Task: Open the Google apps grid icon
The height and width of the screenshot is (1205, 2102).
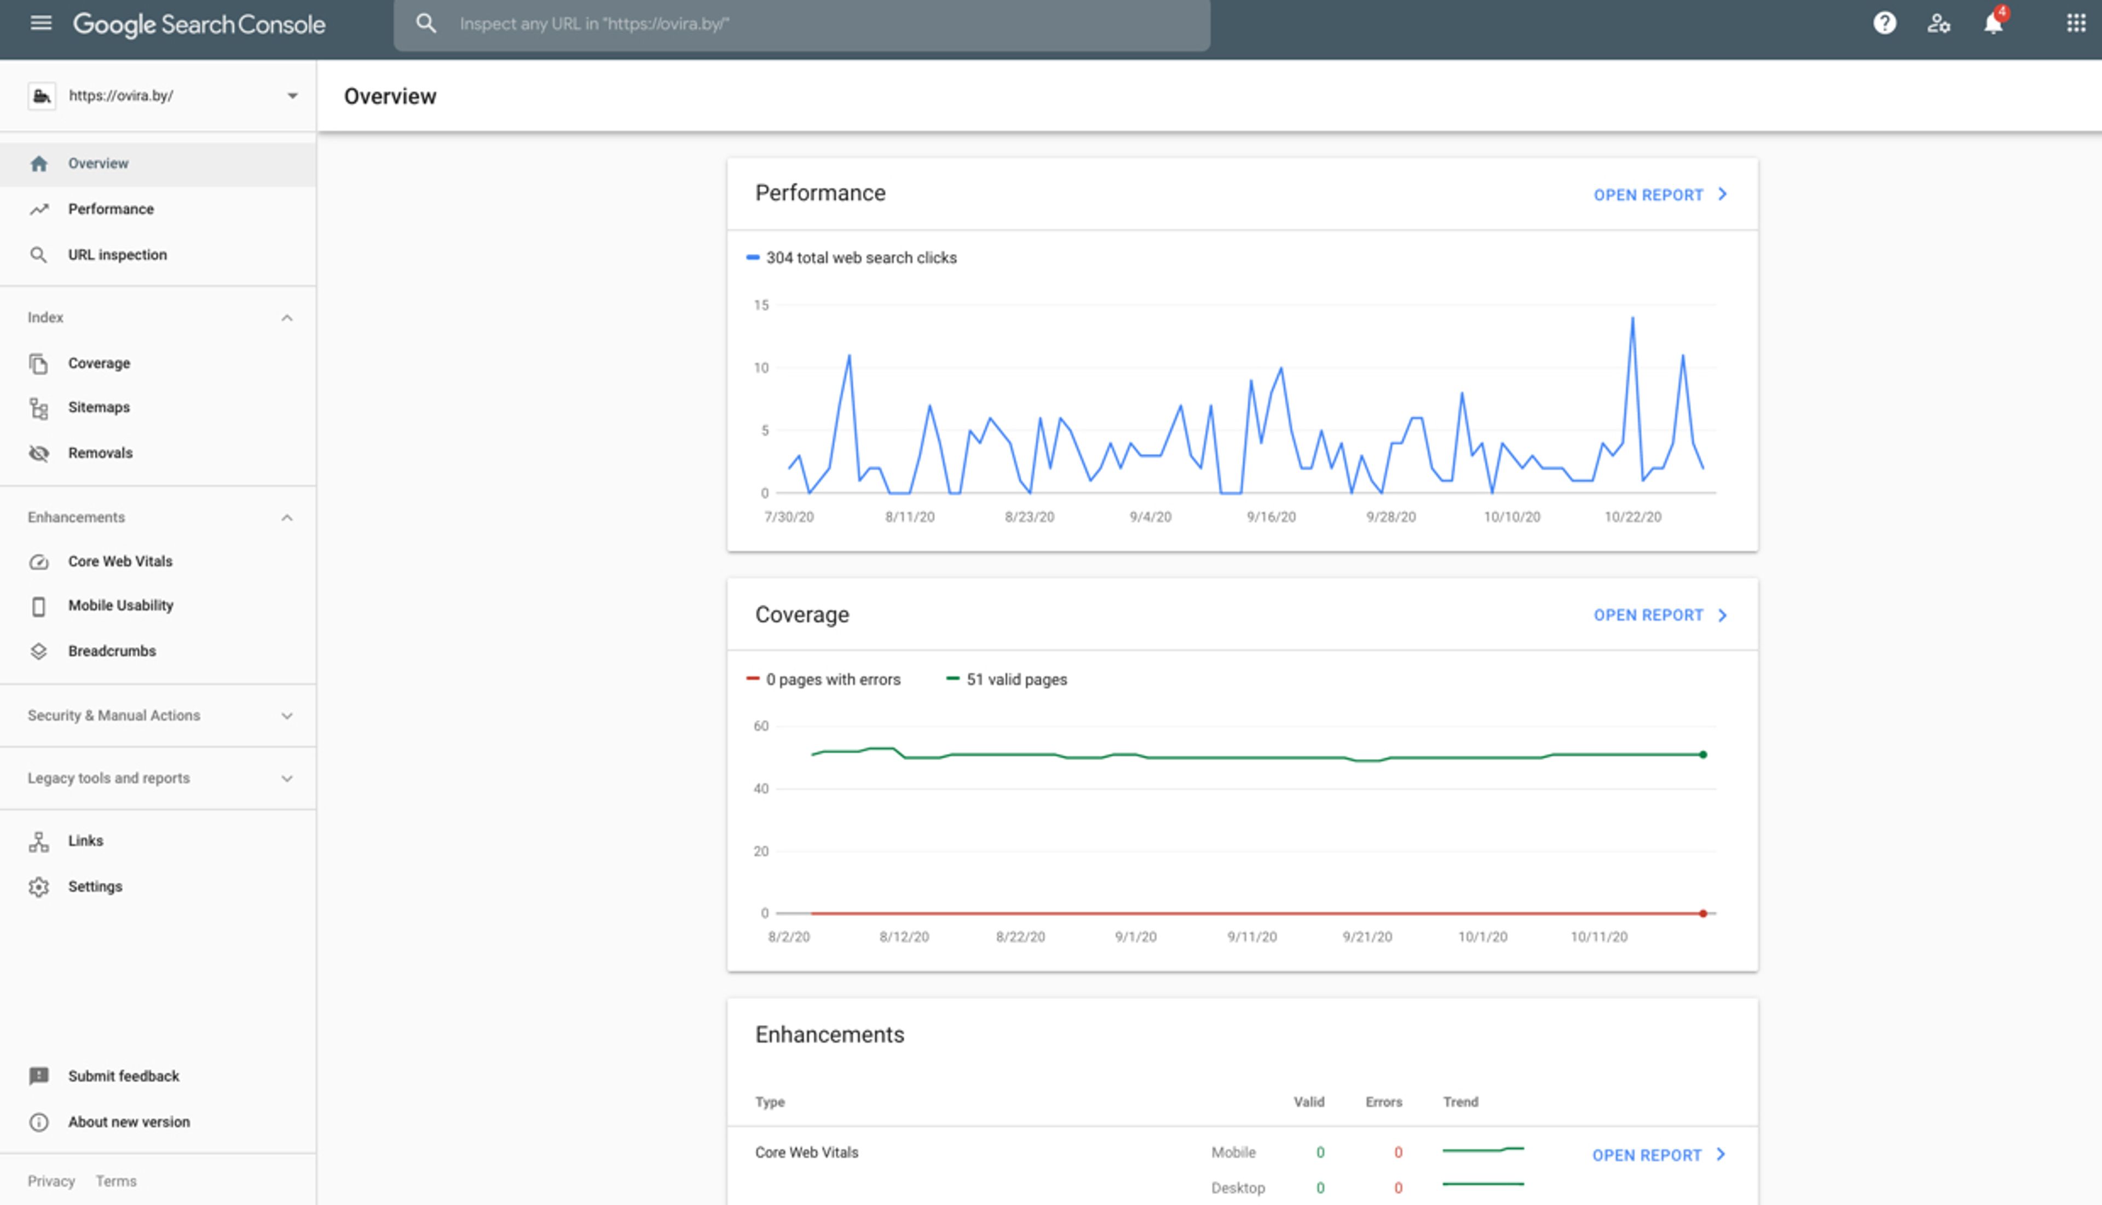Action: pyautogui.click(x=2076, y=23)
